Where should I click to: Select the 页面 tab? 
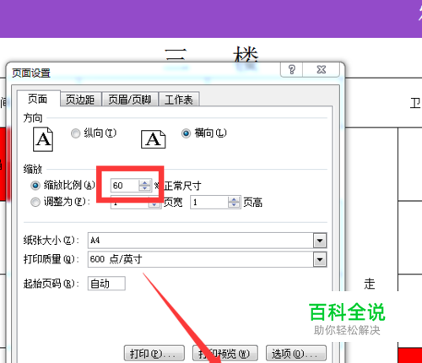(x=38, y=99)
